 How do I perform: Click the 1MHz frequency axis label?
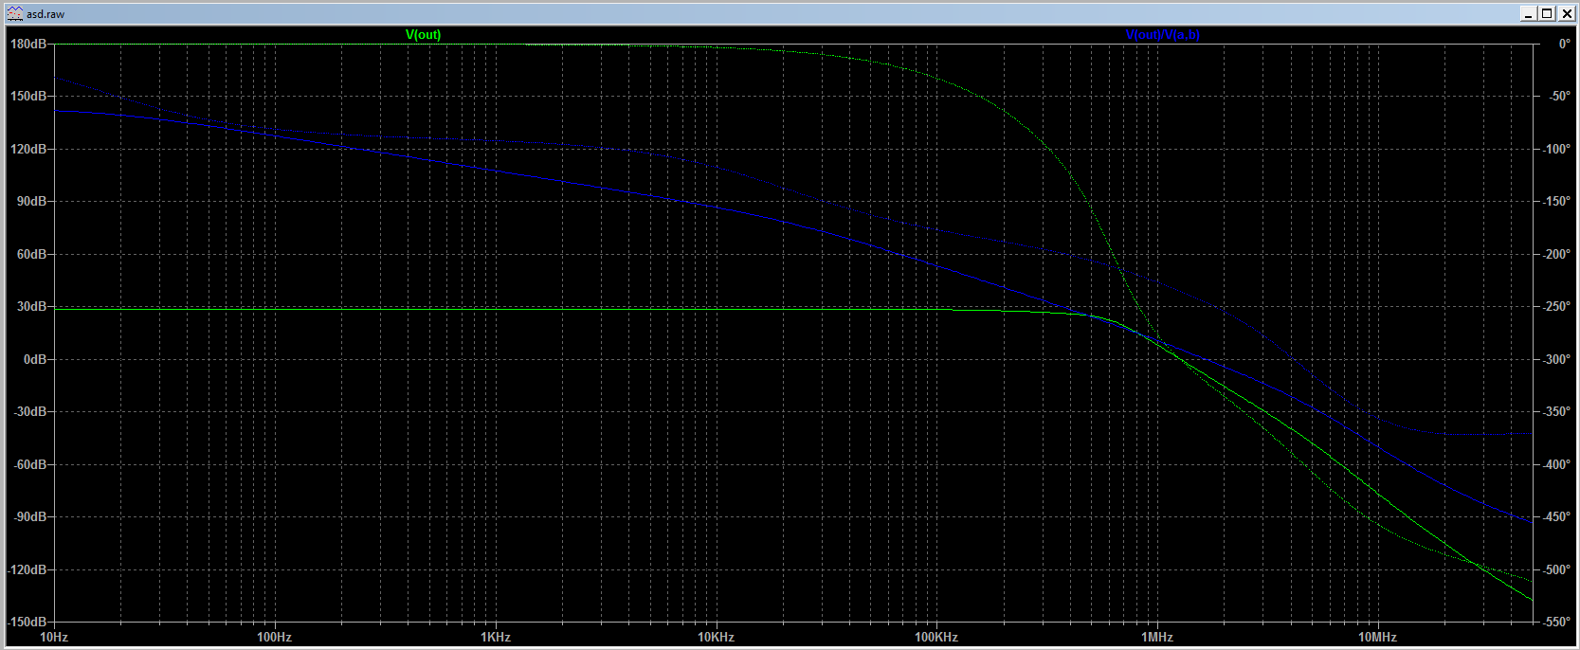[1156, 638]
